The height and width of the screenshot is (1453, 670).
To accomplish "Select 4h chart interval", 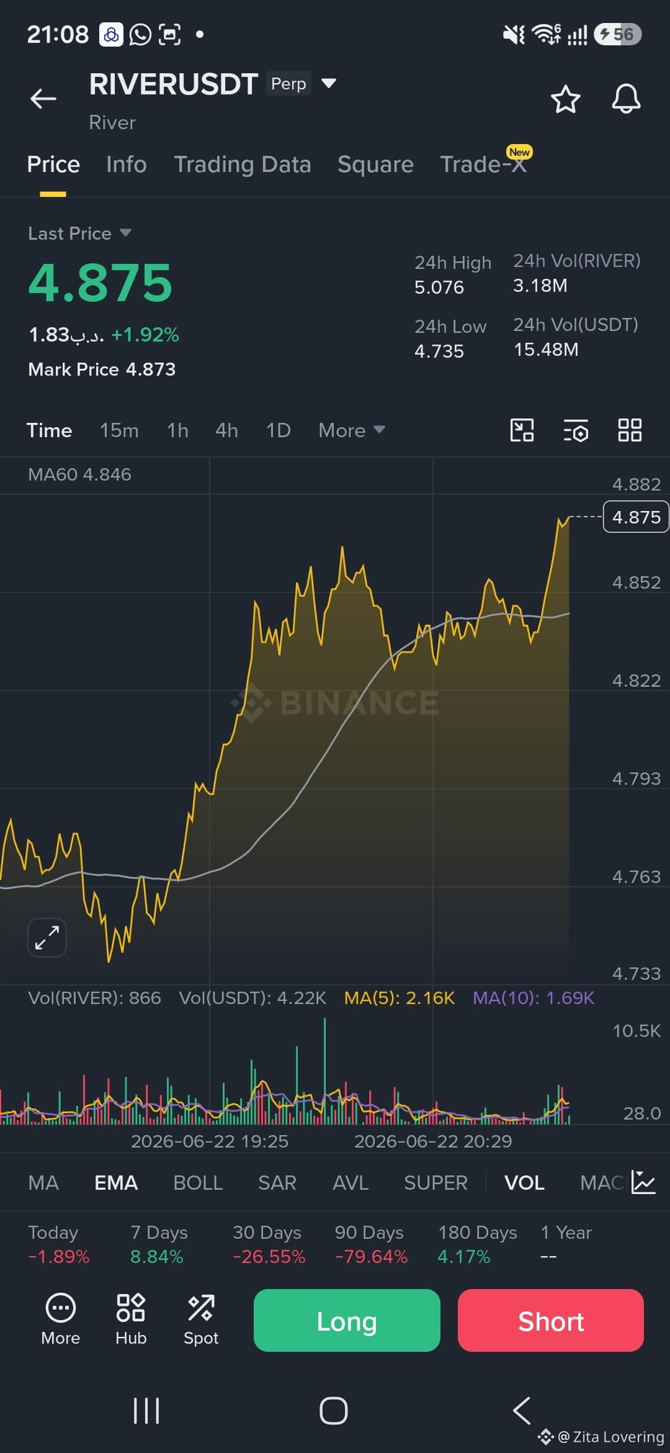I will tap(226, 430).
